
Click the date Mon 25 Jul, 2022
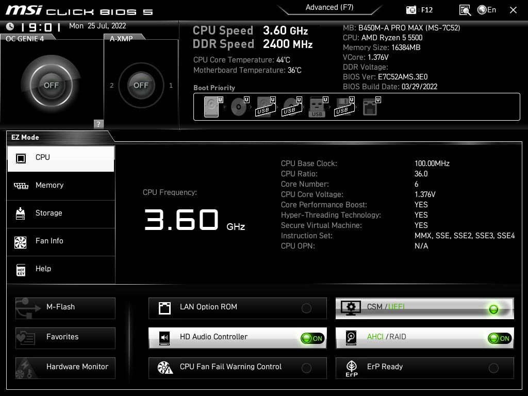(97, 26)
